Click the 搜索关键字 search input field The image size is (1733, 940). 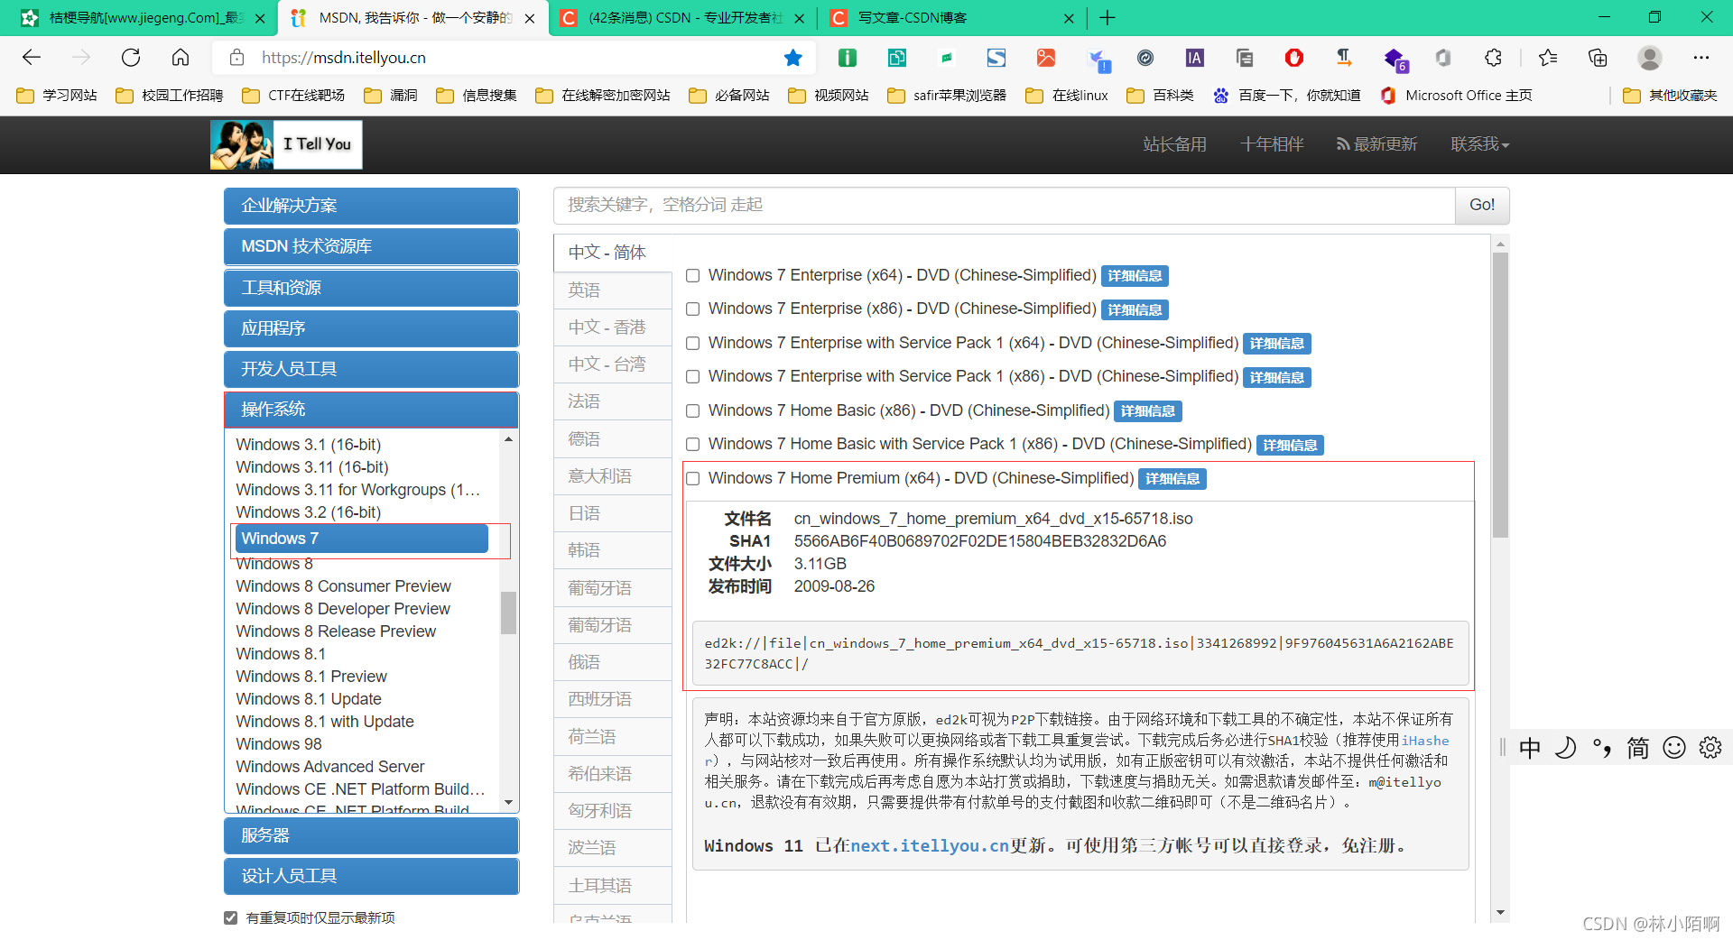pos(1004,206)
